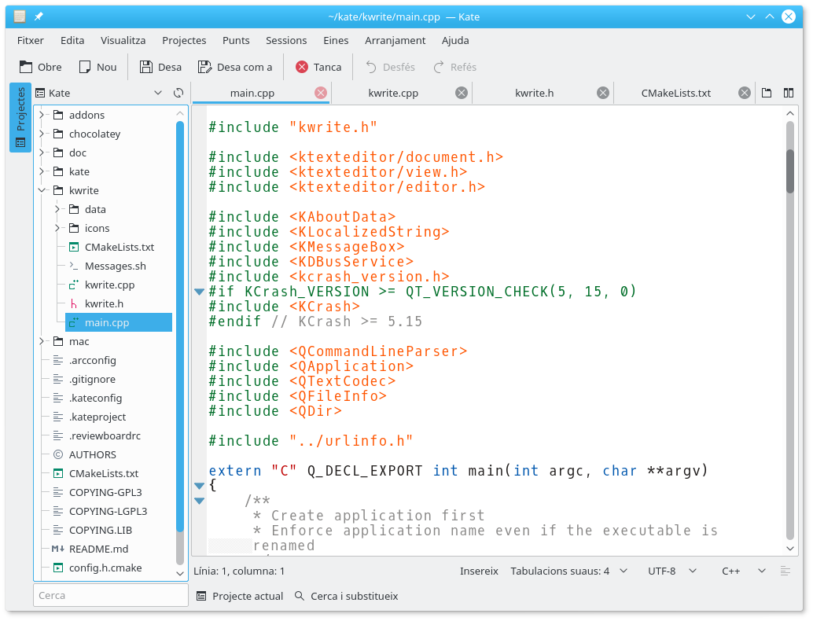Click the Tanca red close toolbar button
The image size is (813, 621).
318,67
